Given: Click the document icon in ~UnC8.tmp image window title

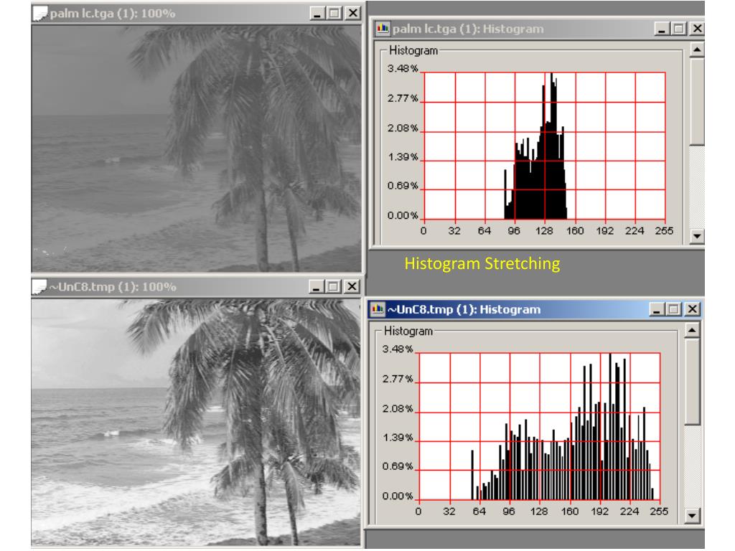Looking at the screenshot, I should tap(40, 287).
